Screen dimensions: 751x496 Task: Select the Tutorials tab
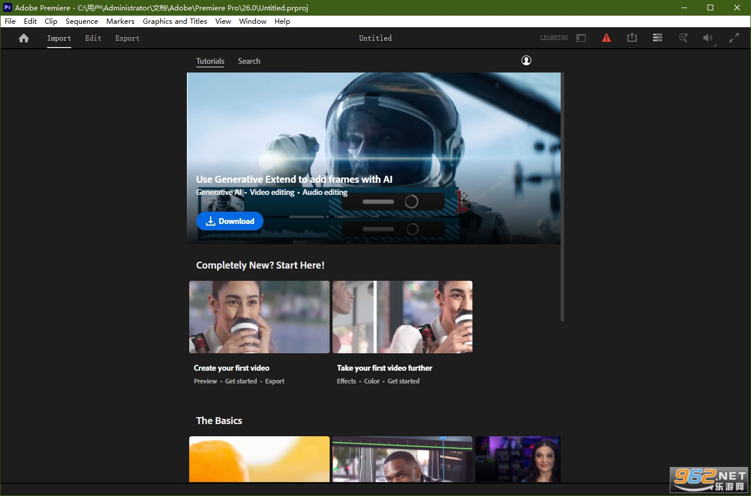tap(210, 61)
